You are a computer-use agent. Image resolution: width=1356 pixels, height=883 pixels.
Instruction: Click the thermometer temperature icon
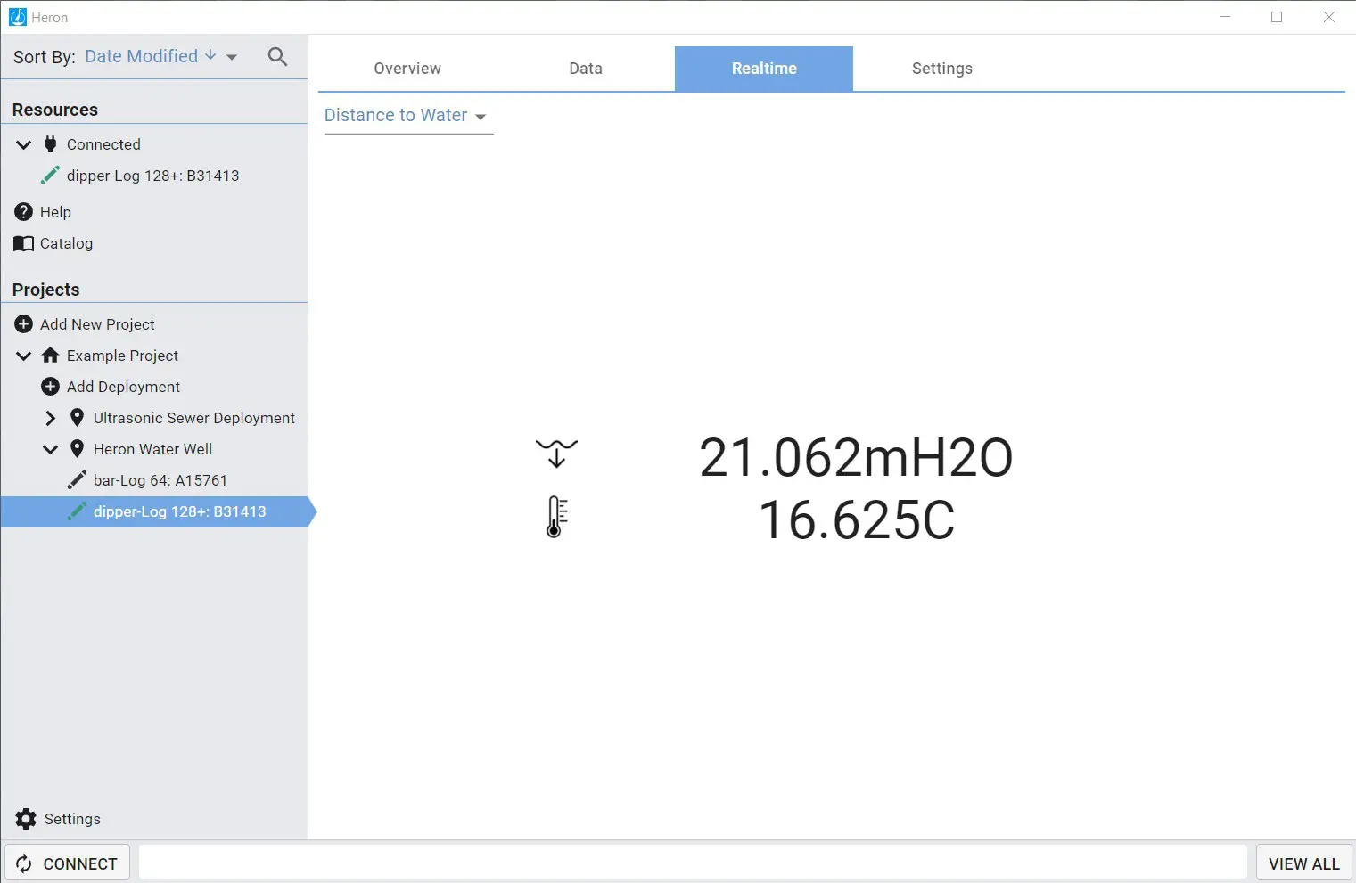click(555, 517)
